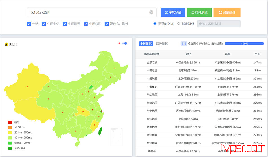Click 上海11电信 58ms cell
This screenshot has width=268, height=157.
(188, 95)
